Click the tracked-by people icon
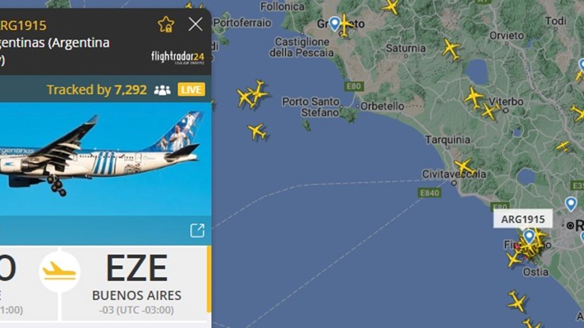Screen dimensions: 584x328 tap(162, 90)
